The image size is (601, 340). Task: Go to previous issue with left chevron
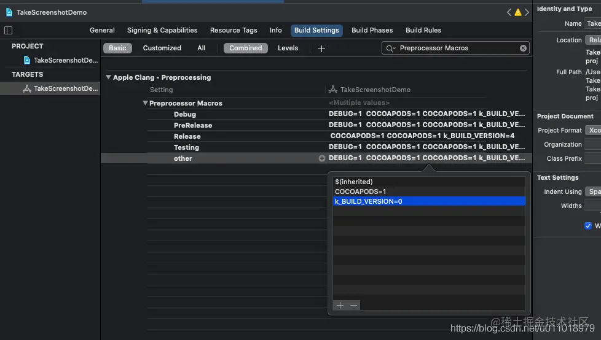[509, 12]
